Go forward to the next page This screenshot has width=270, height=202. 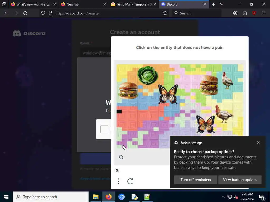pos(16,13)
